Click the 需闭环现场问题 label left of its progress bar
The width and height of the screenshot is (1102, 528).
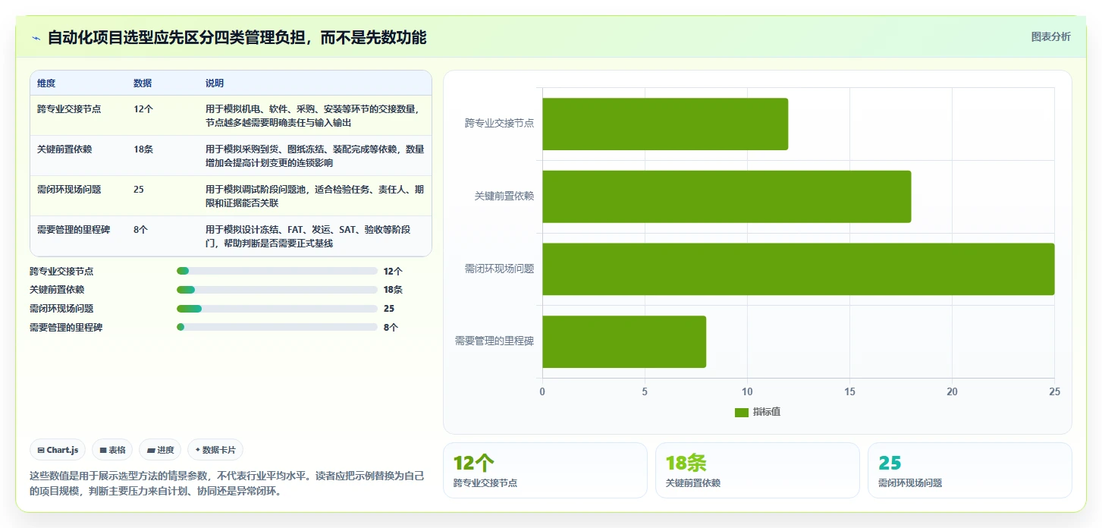61,309
